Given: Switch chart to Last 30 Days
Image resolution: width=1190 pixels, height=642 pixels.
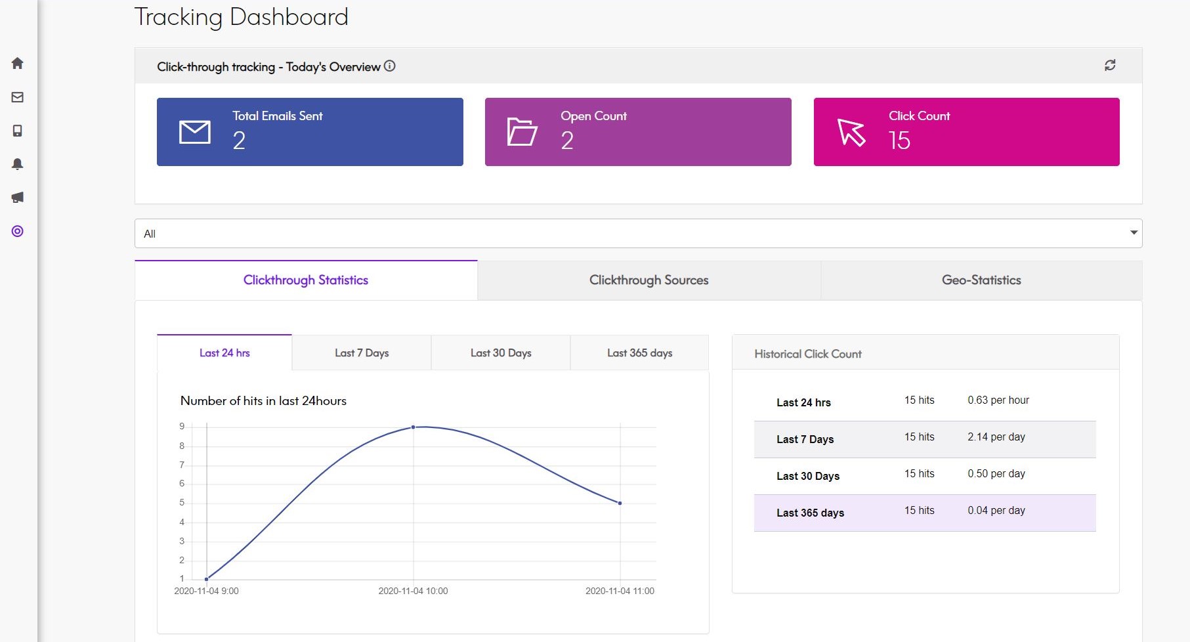Looking at the screenshot, I should (x=501, y=353).
